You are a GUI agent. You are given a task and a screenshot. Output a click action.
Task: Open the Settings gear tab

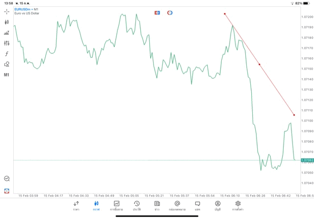tap(238, 205)
